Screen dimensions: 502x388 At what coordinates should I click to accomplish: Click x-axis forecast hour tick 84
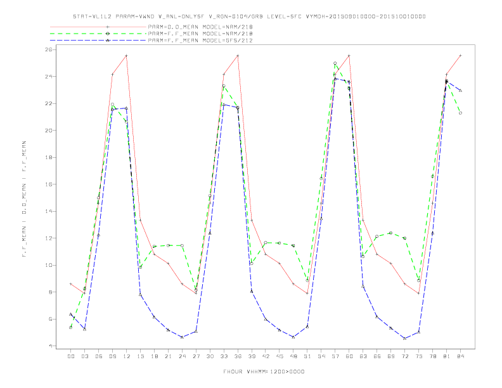[460, 356]
